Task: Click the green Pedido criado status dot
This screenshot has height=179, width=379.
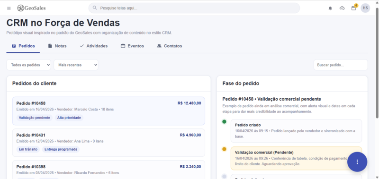Action: (224, 122)
